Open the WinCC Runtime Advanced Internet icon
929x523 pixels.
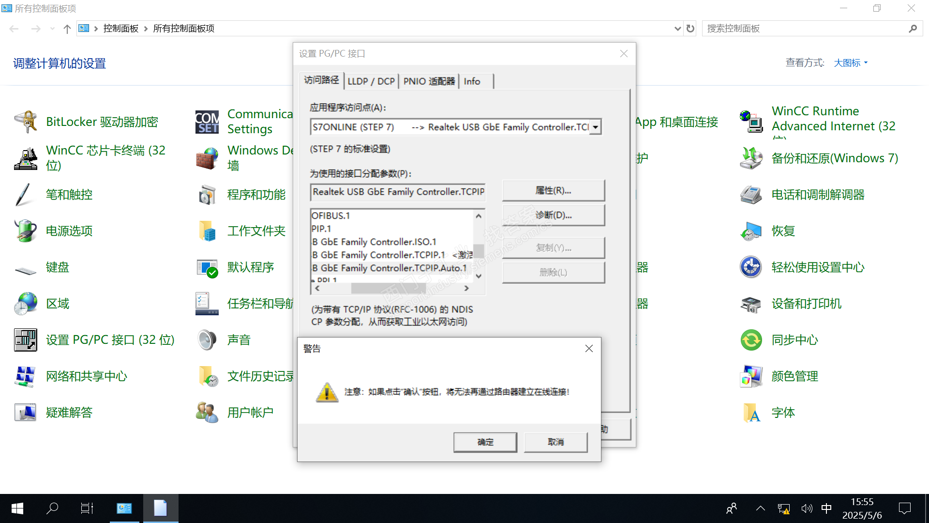751,121
